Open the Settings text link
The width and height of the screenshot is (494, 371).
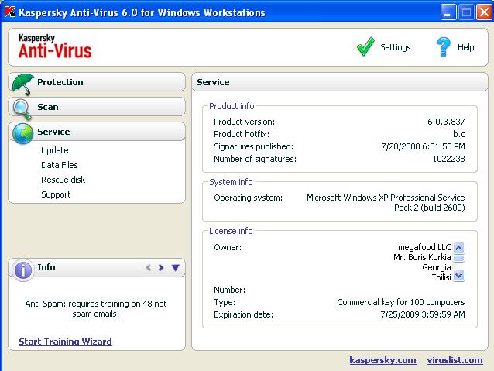coord(396,47)
